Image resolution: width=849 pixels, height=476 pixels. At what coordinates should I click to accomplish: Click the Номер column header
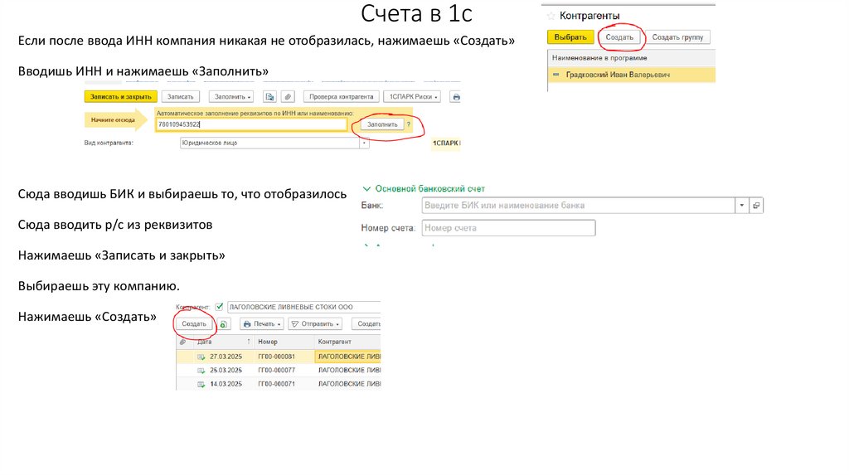[x=284, y=342]
